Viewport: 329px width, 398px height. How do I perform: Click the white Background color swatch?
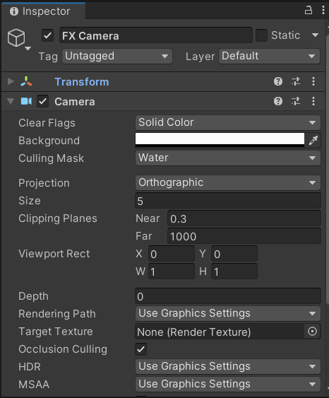(x=220, y=140)
